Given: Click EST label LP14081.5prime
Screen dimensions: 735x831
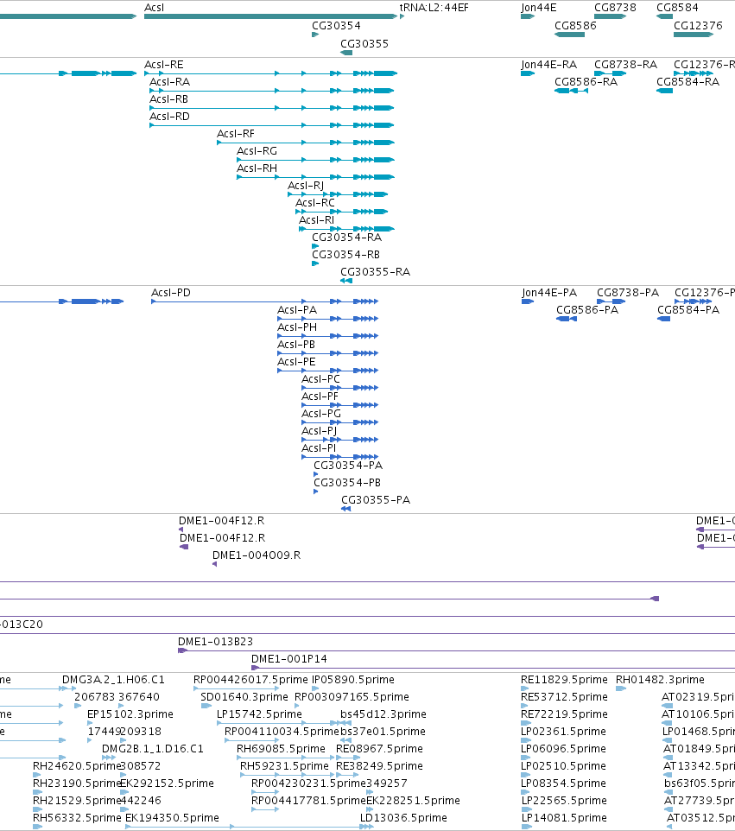Looking at the screenshot, I should coord(564,818).
